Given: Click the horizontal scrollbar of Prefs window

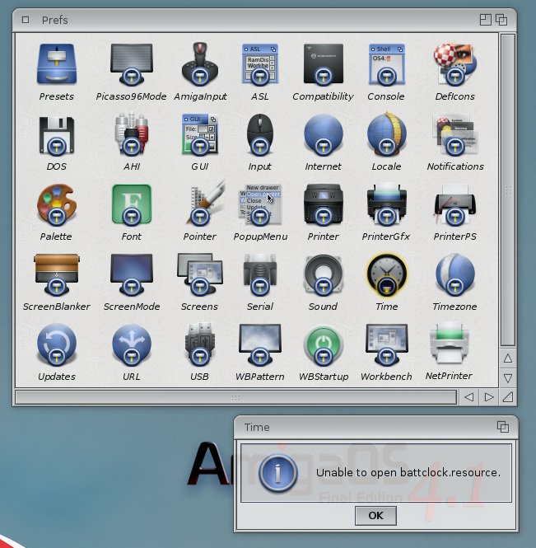Looking at the screenshot, I should click(235, 397).
